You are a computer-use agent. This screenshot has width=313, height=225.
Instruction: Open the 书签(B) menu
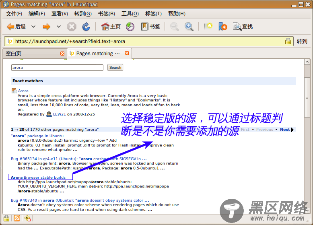(x=107, y=14)
